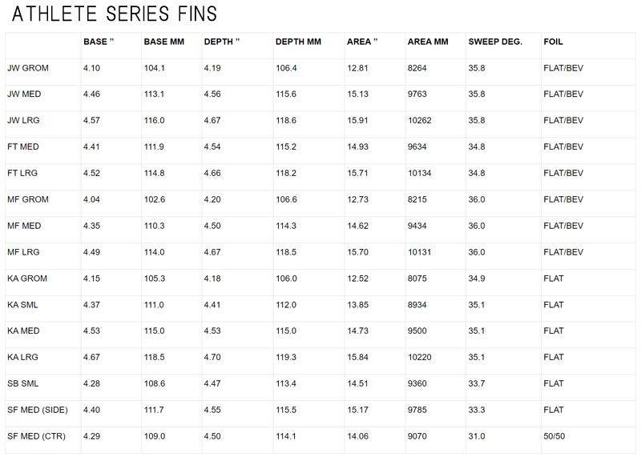Viewport: 641px width, 469px height.
Task: Click the AREA MM column header
Action: click(428, 42)
